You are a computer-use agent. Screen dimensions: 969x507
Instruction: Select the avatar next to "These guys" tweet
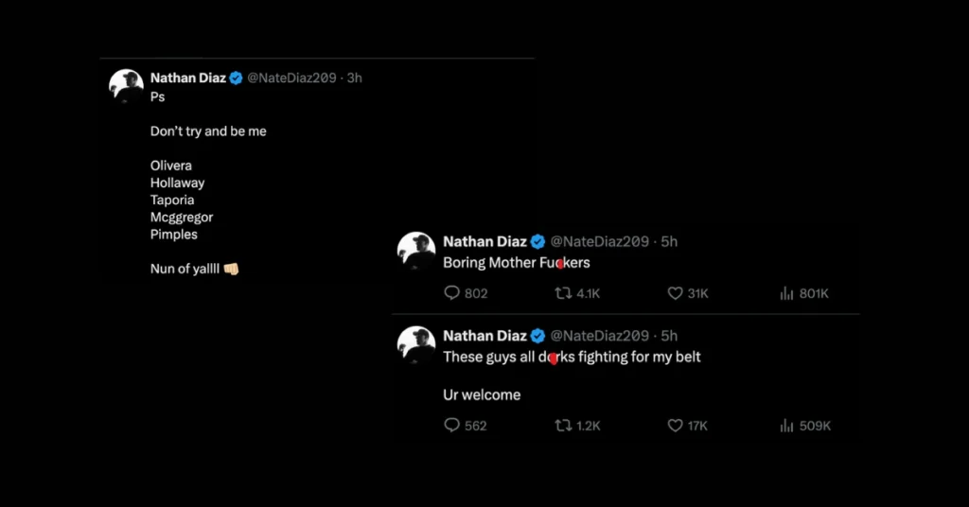pyautogui.click(x=416, y=344)
